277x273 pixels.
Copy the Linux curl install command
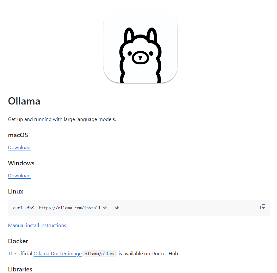point(263,207)
